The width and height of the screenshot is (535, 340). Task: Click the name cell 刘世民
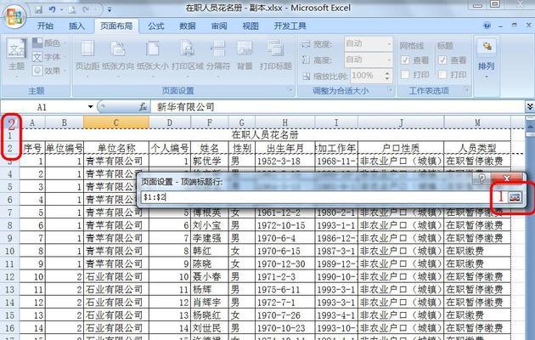(210, 328)
